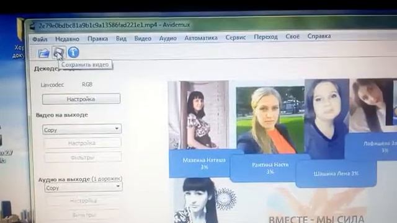Open the Своё menu
The height and width of the screenshot is (223, 397).
point(293,37)
